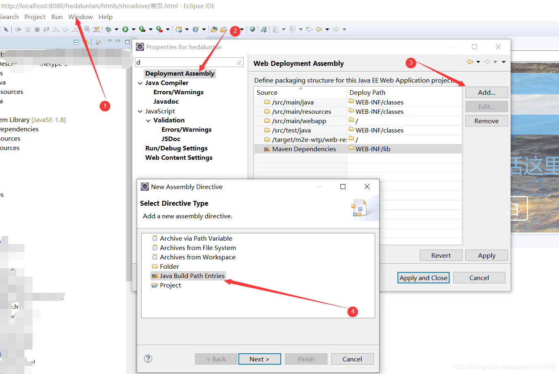
Task: Click Apply and Close button
Action: coord(424,278)
